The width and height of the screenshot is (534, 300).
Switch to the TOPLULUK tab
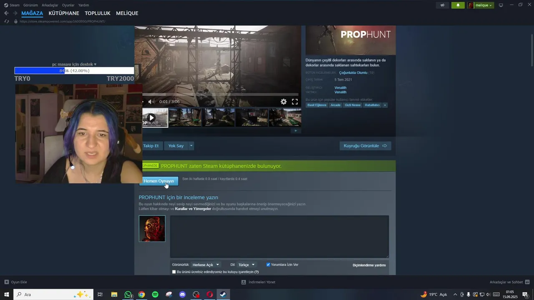[x=98, y=13]
